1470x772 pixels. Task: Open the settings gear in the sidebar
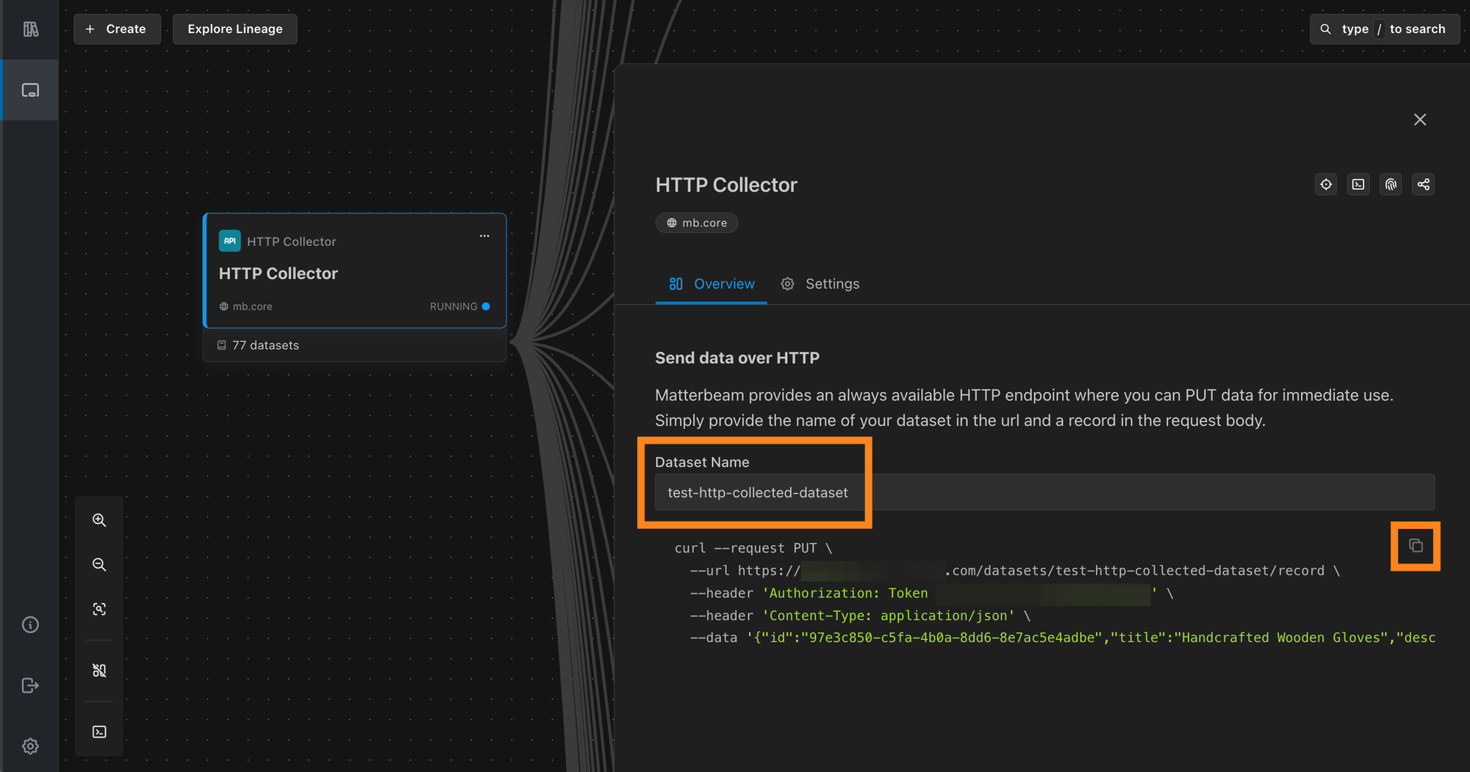pos(30,746)
